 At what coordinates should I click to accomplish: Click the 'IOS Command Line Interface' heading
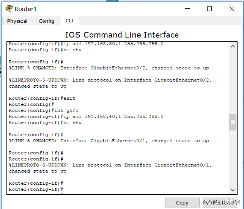122,35
